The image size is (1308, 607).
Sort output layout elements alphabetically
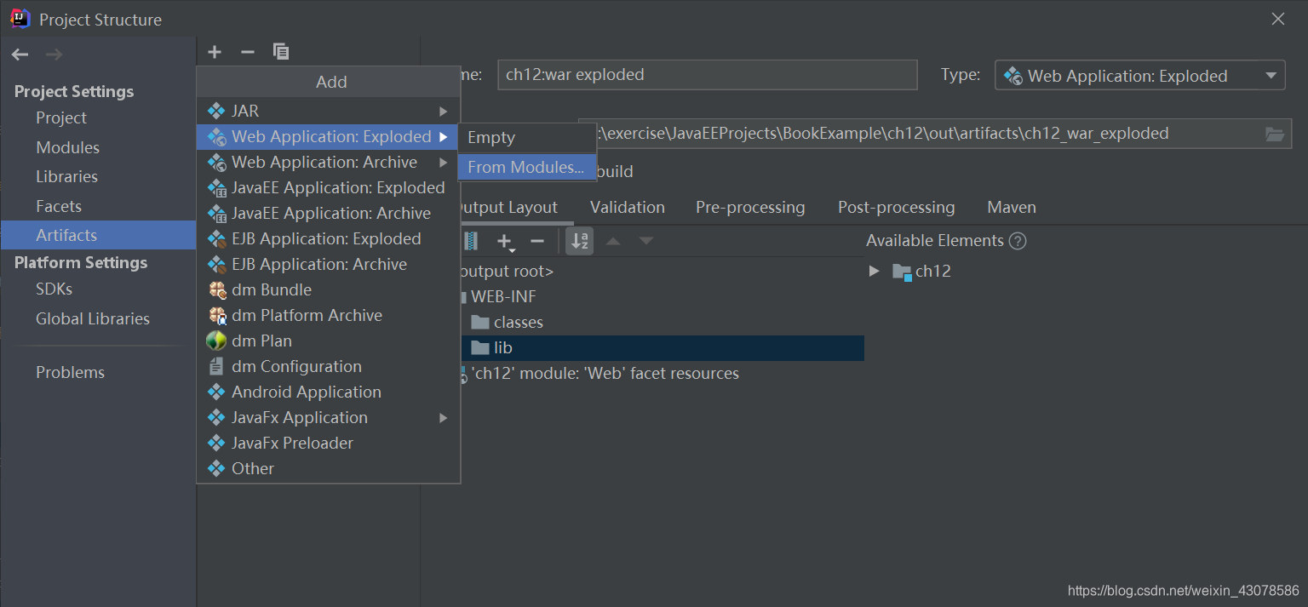click(579, 241)
